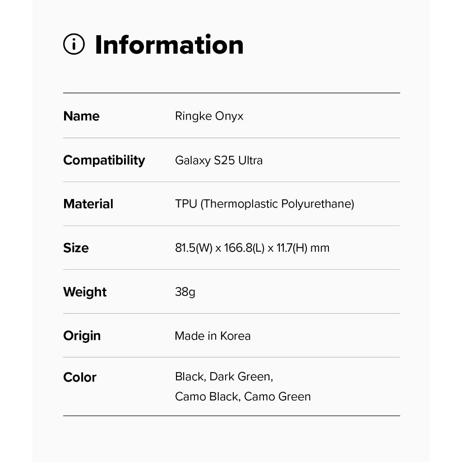Select the Name row label
Screen dimensions: 462x462
point(81,116)
